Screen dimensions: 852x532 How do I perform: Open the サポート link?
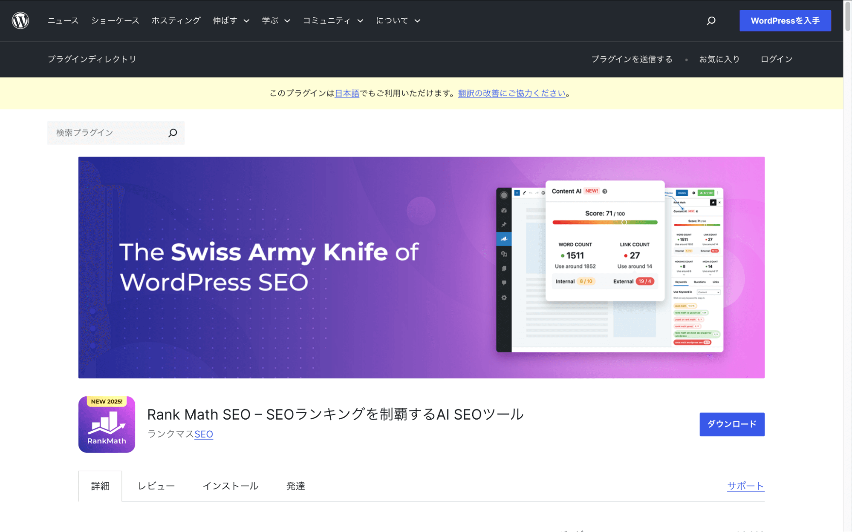(745, 486)
